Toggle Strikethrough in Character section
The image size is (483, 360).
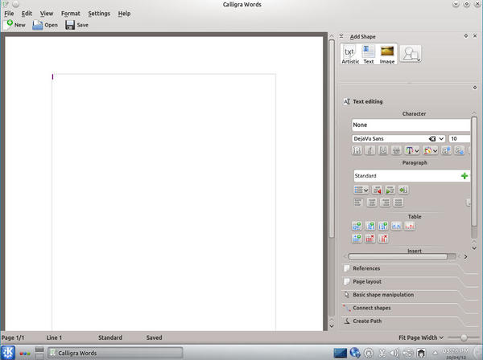click(396, 150)
